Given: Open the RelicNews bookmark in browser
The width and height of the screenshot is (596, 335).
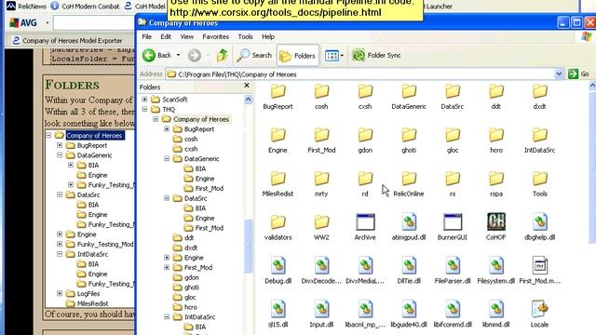Looking at the screenshot, I should [x=26, y=7].
